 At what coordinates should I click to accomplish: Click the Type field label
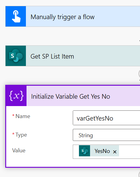click(x=21, y=135)
